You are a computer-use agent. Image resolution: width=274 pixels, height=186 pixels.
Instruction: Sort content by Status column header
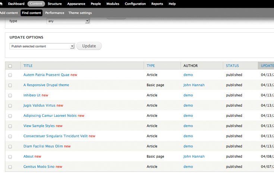coord(232,66)
